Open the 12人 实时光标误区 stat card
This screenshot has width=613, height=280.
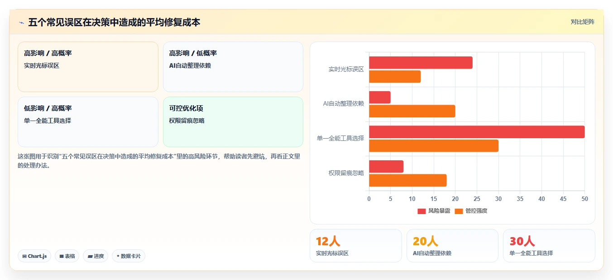(x=356, y=246)
